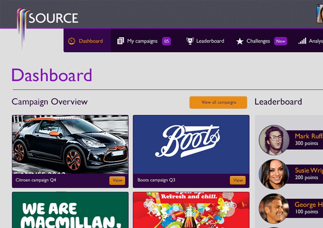
Task: View the Citroen campaign Q4
Action: point(117,180)
